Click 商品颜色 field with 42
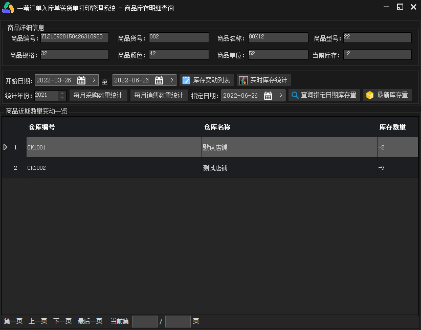 [x=179, y=55]
